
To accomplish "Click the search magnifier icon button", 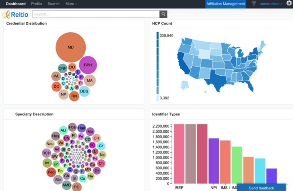I will 163,14.
